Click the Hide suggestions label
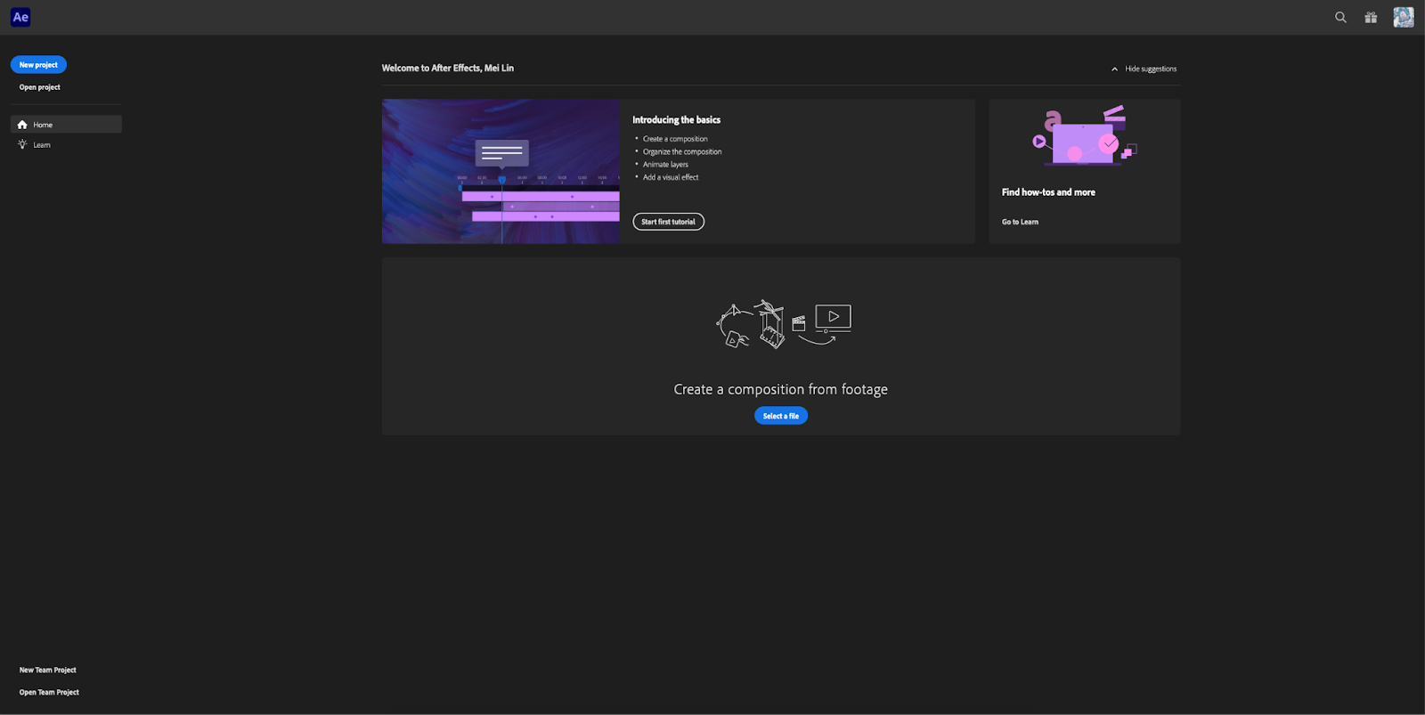The height and width of the screenshot is (715, 1425). click(1151, 69)
